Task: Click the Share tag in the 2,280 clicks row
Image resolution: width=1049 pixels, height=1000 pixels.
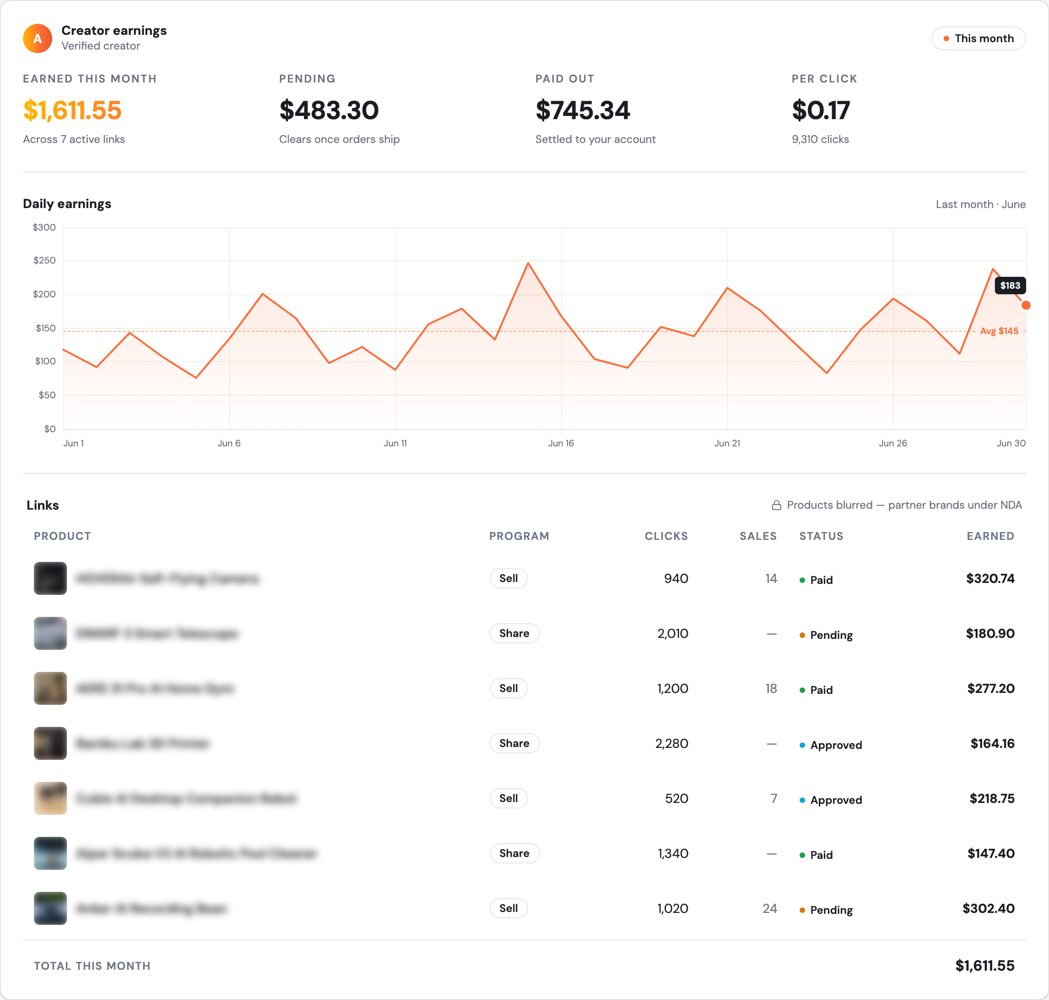Action: coord(514,743)
